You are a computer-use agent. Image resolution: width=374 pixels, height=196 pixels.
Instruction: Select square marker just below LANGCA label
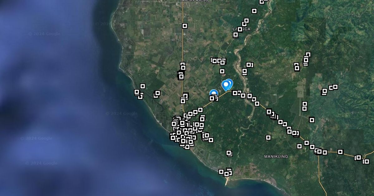point(236,35)
